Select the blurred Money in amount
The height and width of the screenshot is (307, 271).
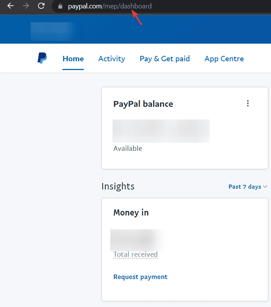(x=138, y=240)
